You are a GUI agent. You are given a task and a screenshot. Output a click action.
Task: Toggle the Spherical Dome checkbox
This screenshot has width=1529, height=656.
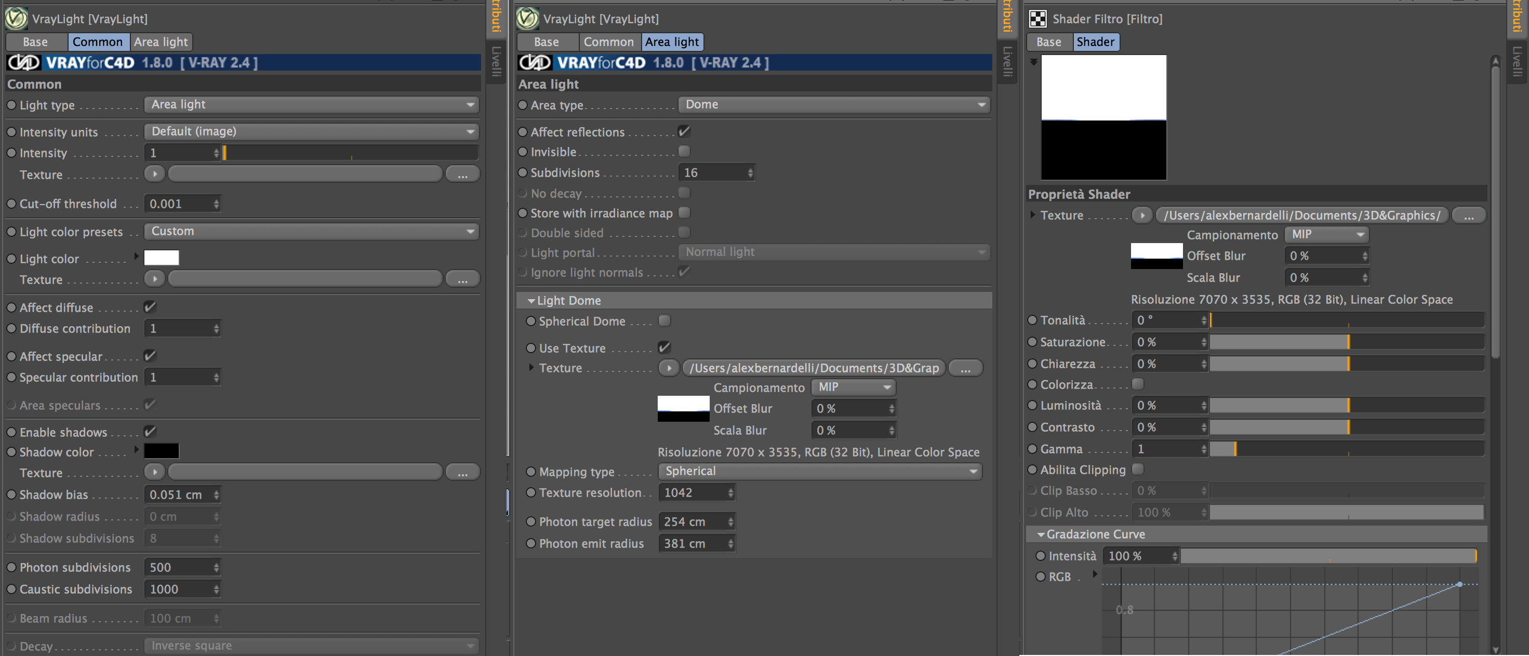[x=664, y=321]
